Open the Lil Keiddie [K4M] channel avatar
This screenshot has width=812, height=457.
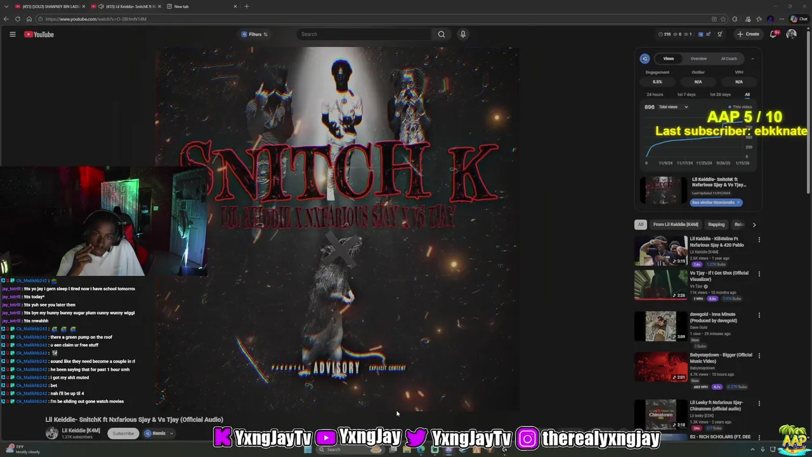coord(52,434)
